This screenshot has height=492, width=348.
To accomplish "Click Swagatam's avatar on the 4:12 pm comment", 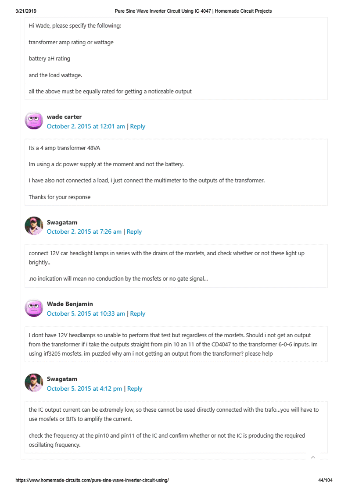I will (33, 383).
